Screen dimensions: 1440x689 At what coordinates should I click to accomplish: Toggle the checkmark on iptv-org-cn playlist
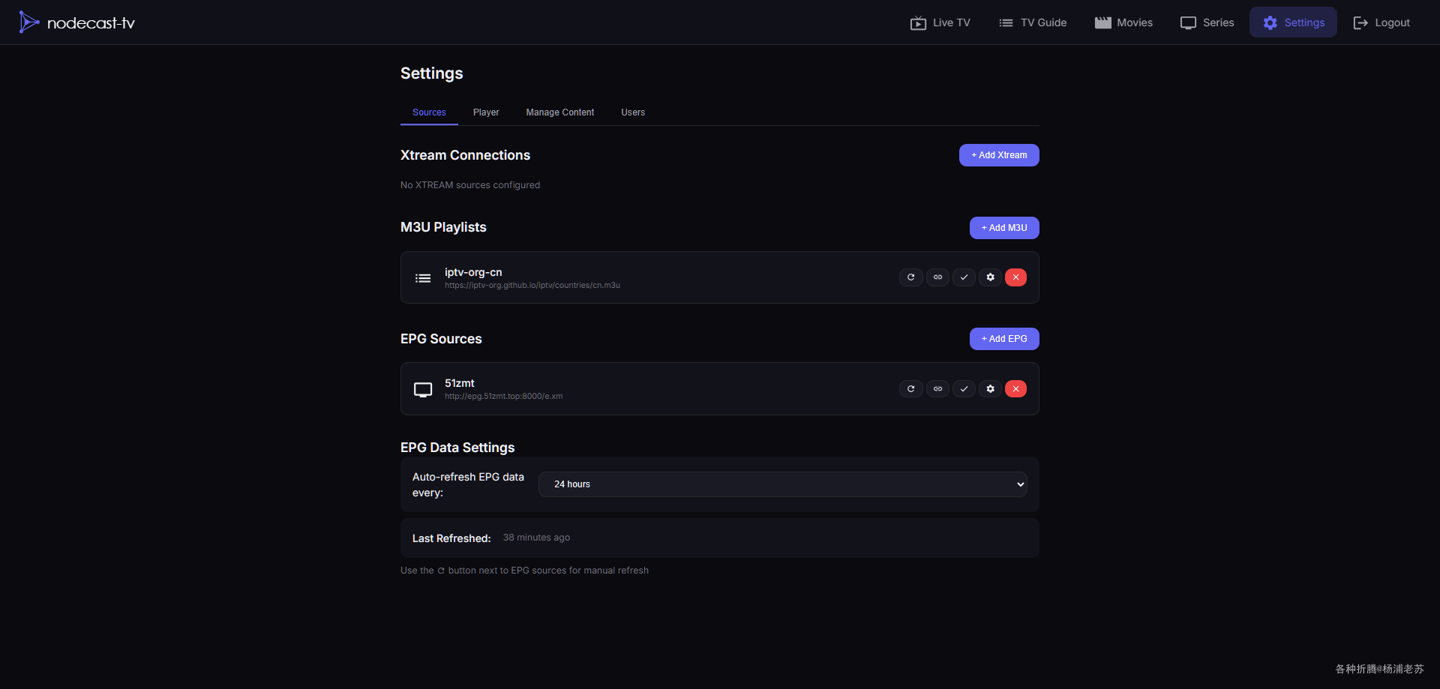(964, 277)
